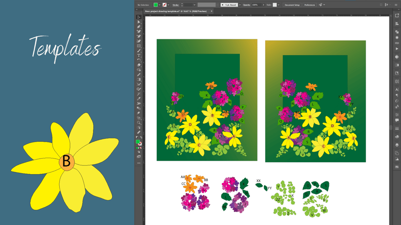Open the Style dropdown arrow

pyautogui.click(x=279, y=5)
